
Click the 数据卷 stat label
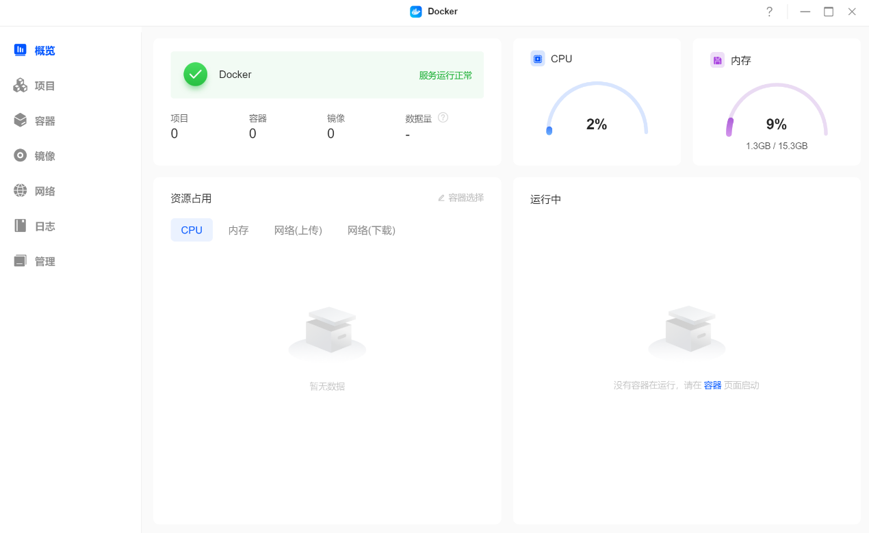pyautogui.click(x=419, y=118)
